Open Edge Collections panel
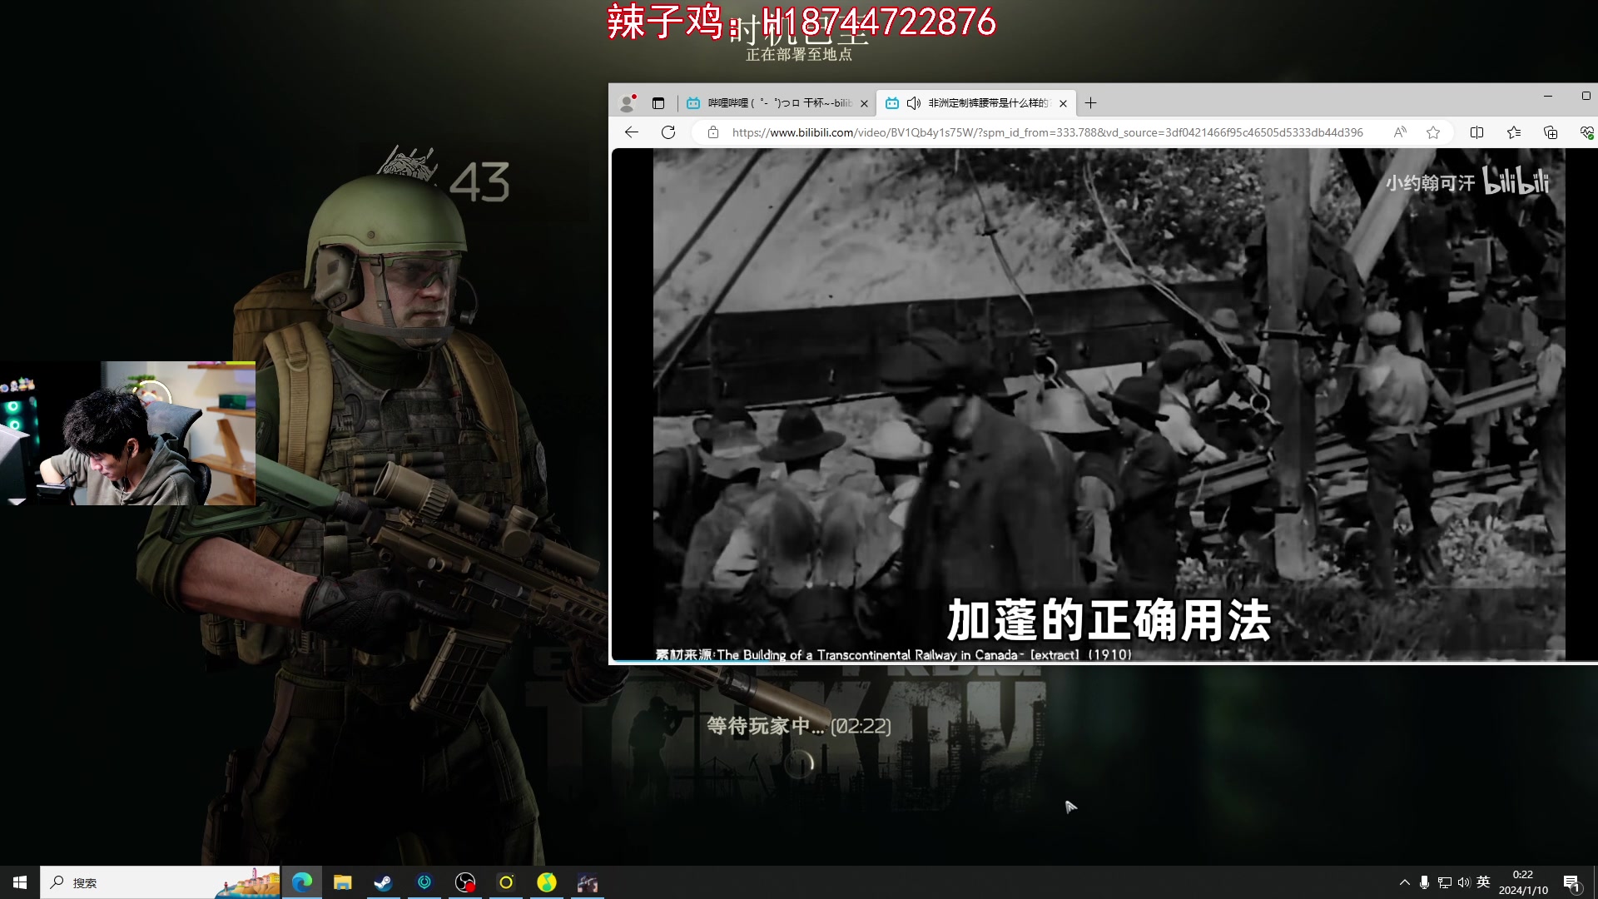1598x899 pixels. point(1551,132)
